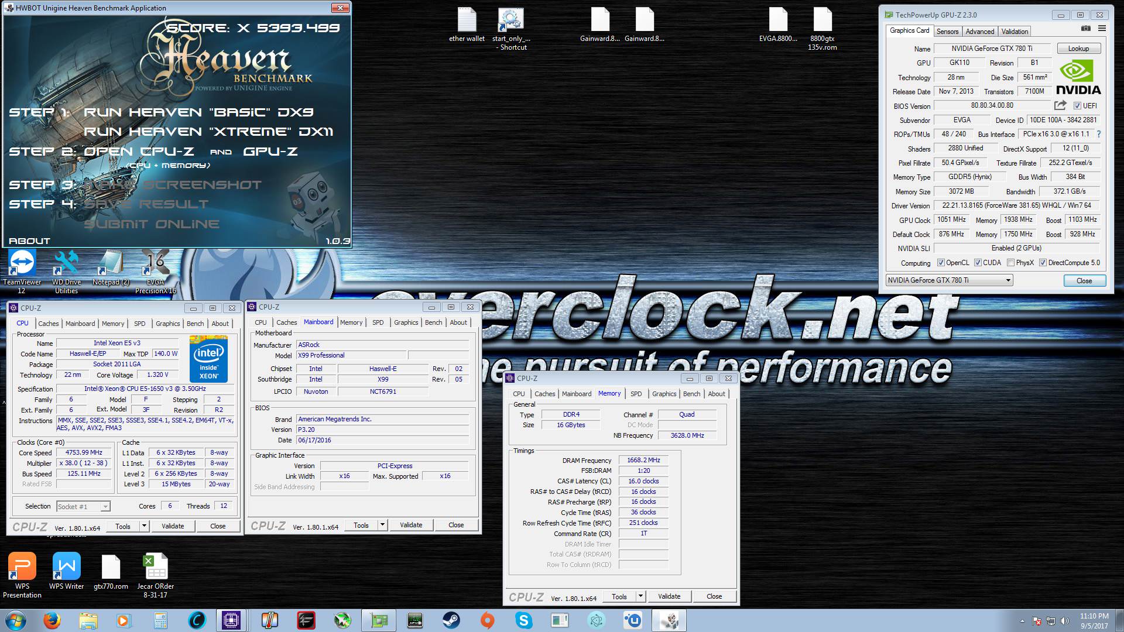Toggle the UEFI checkbox in GPU-Z

click(x=1077, y=106)
